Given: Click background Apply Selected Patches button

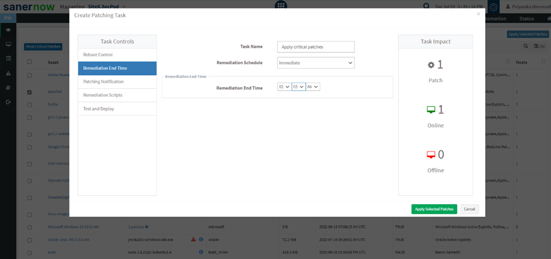Looking at the screenshot, I should point(528,34).
